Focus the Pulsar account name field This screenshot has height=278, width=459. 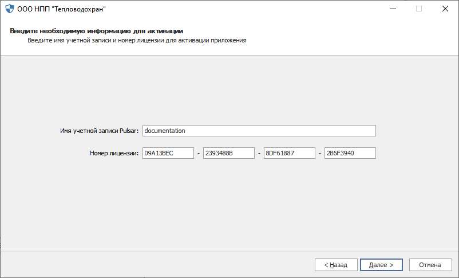[x=259, y=131]
